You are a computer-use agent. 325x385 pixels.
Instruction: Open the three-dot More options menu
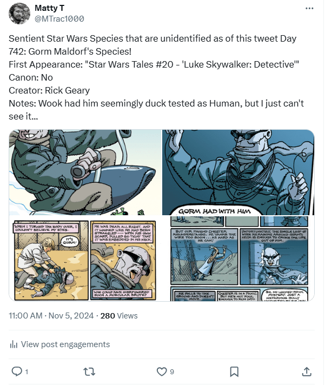(309, 9)
